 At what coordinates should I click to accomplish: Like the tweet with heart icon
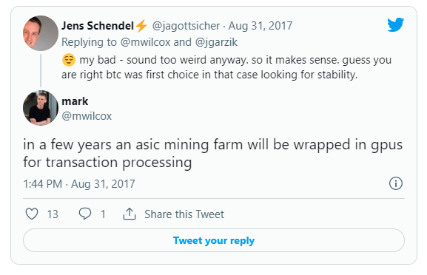32,214
